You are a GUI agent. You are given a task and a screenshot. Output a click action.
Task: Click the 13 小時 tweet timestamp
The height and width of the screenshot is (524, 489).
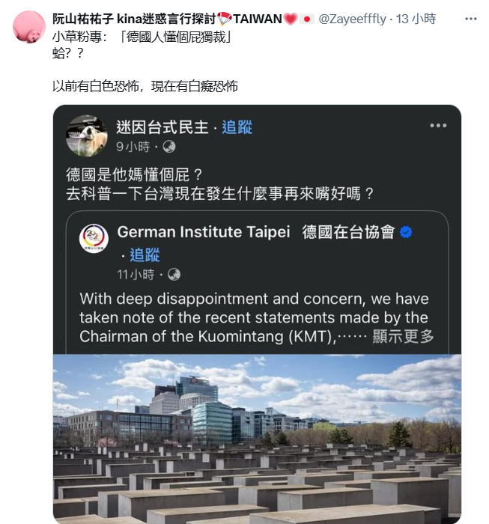(x=416, y=19)
